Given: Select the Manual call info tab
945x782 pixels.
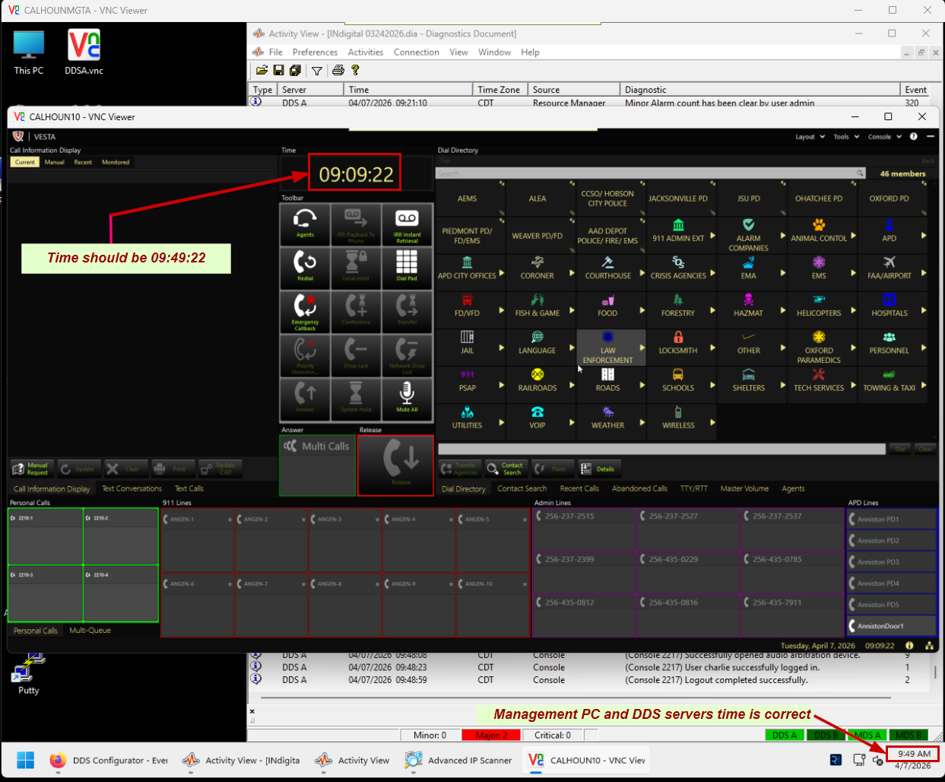Looking at the screenshot, I should [55, 162].
